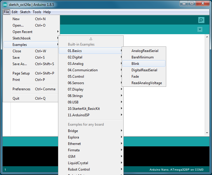
Task: Expand Firmata library examples
Action: [x=91, y=150]
